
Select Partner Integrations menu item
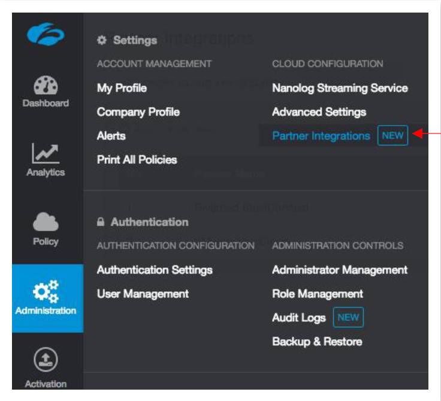pyautogui.click(x=321, y=136)
